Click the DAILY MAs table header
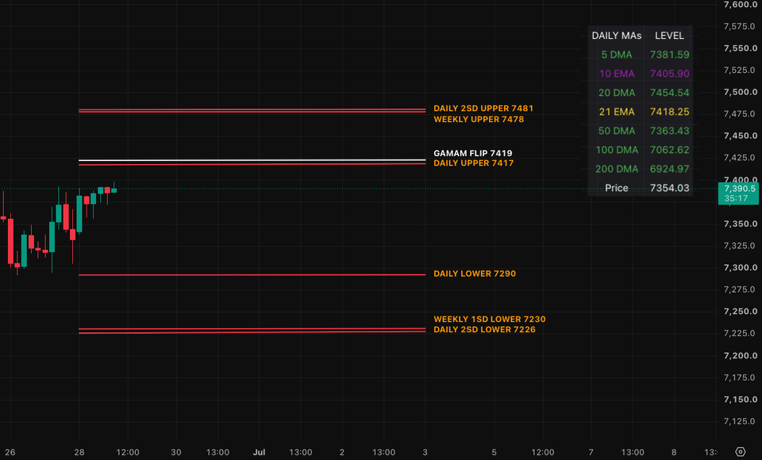The height and width of the screenshot is (460, 762). tap(616, 36)
